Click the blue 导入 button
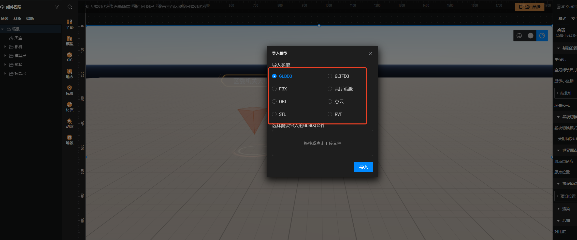The image size is (577, 240). [x=363, y=167]
